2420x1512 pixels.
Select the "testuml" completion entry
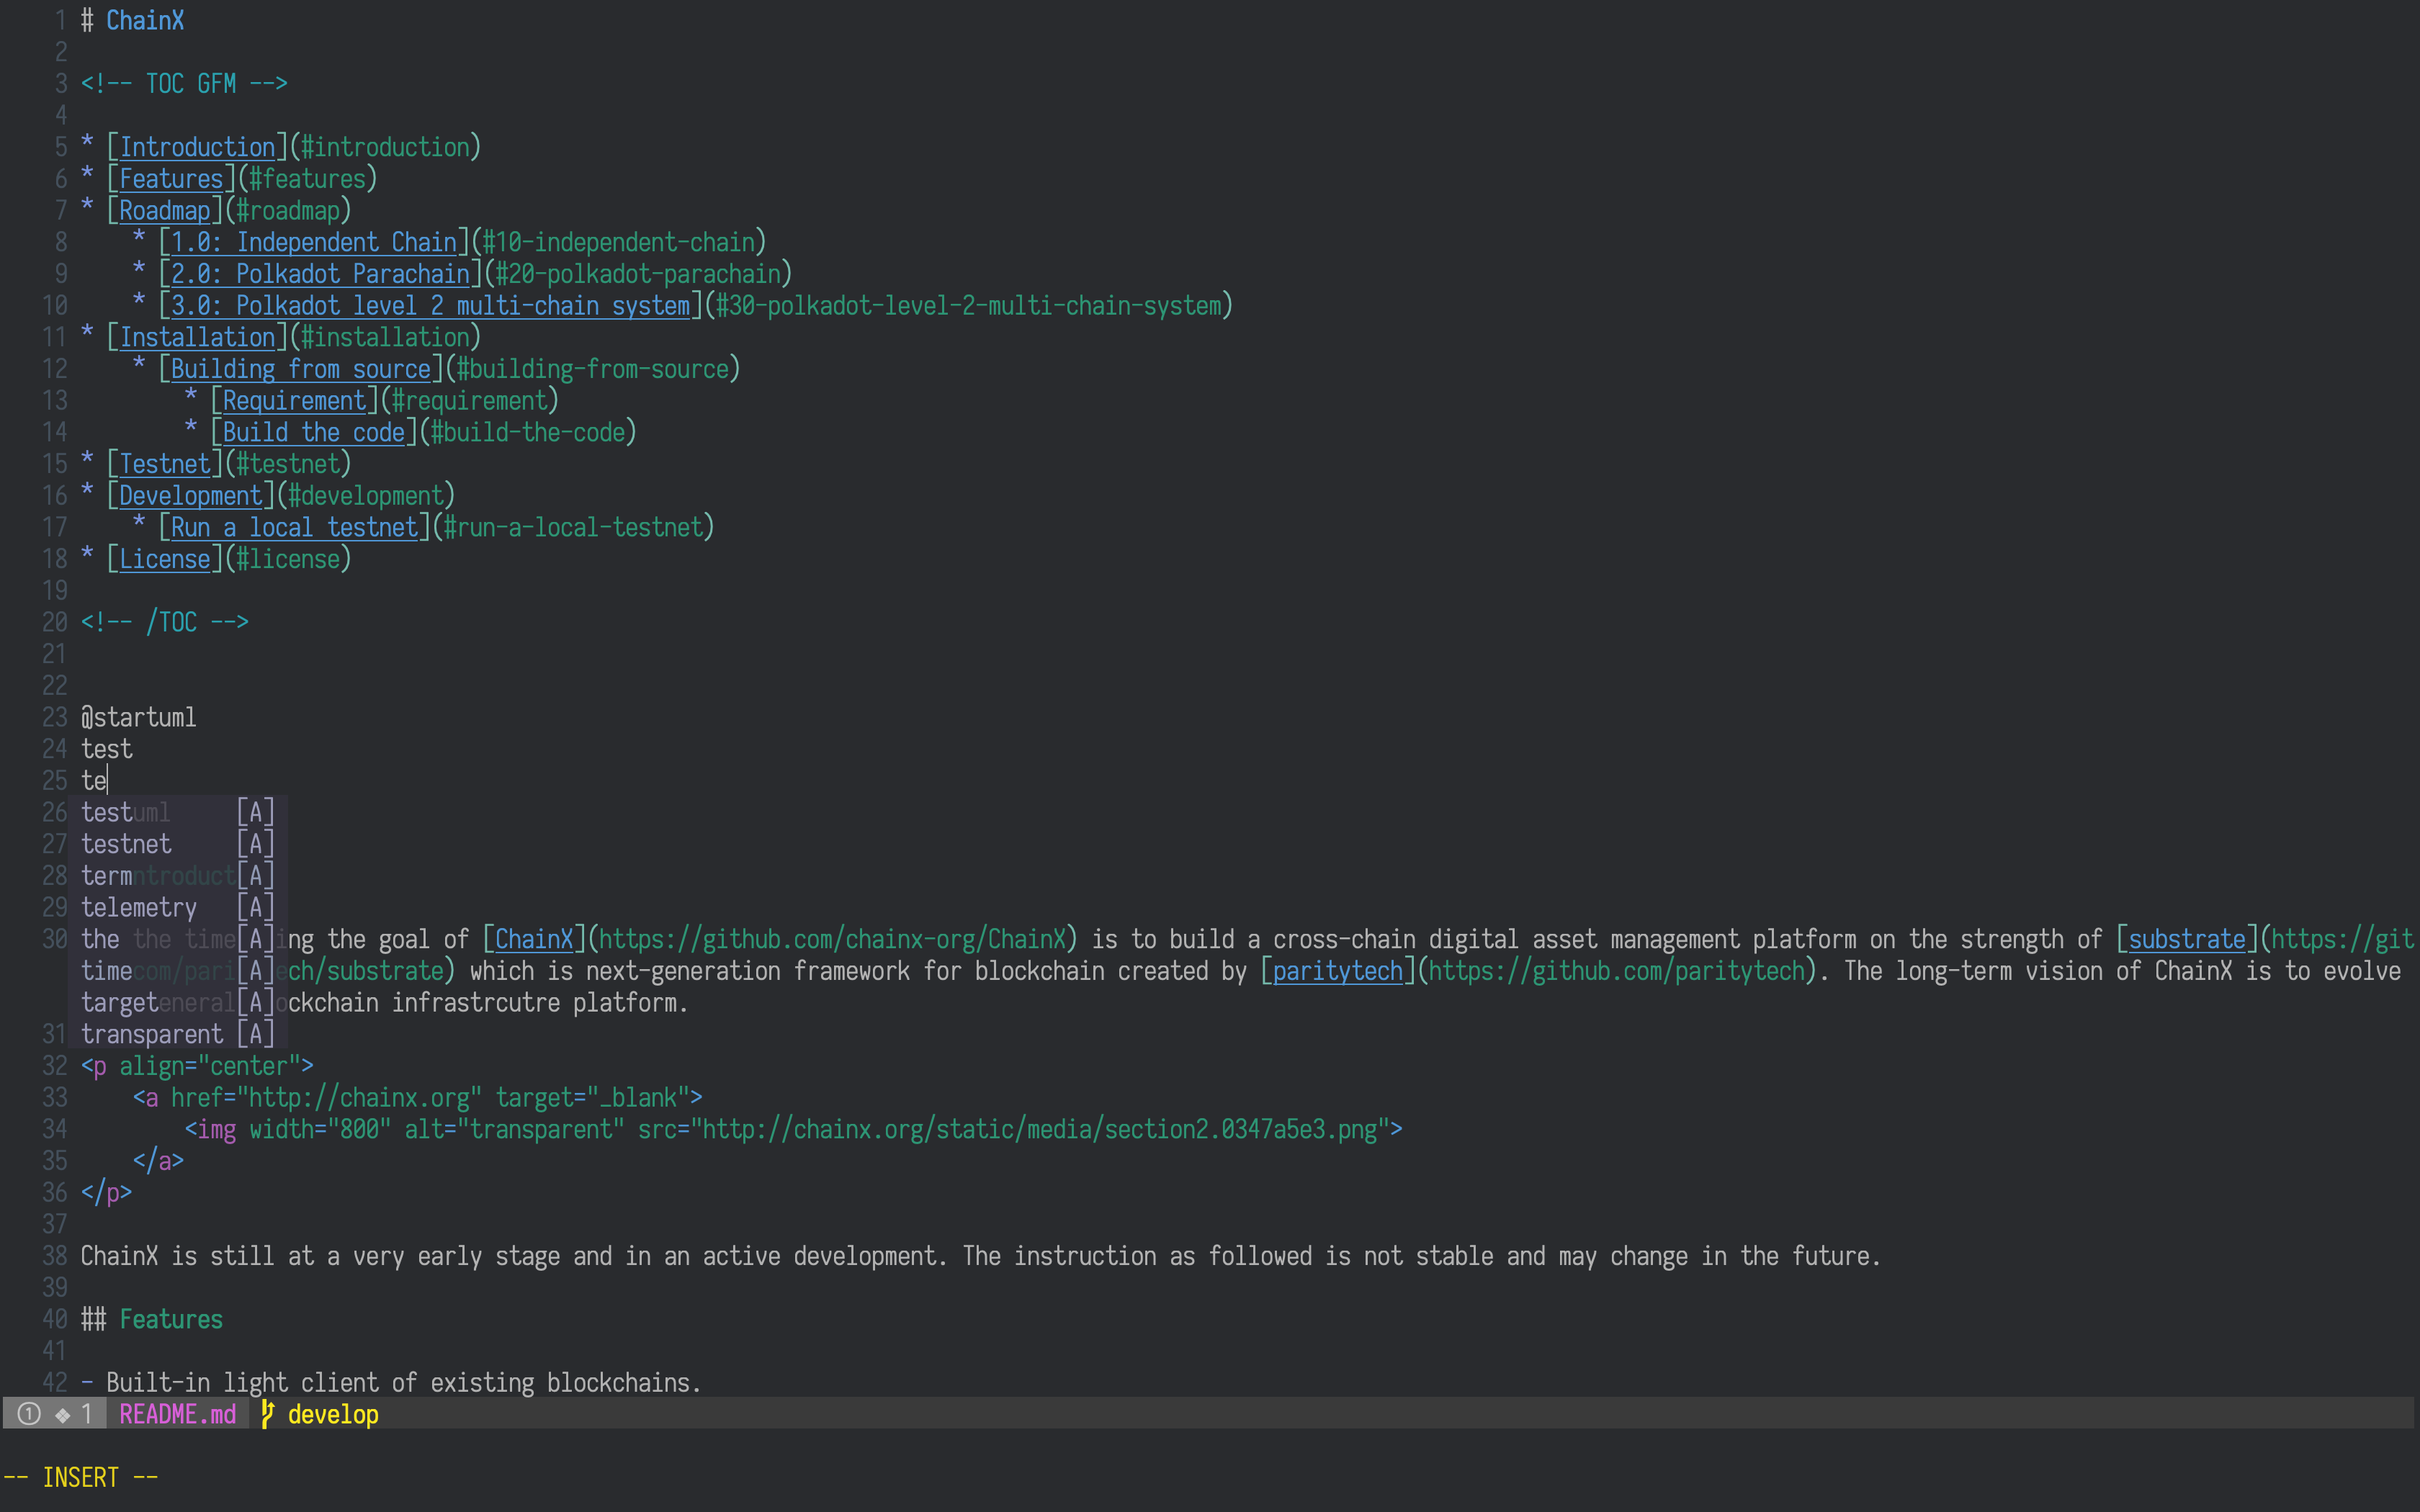click(125, 812)
